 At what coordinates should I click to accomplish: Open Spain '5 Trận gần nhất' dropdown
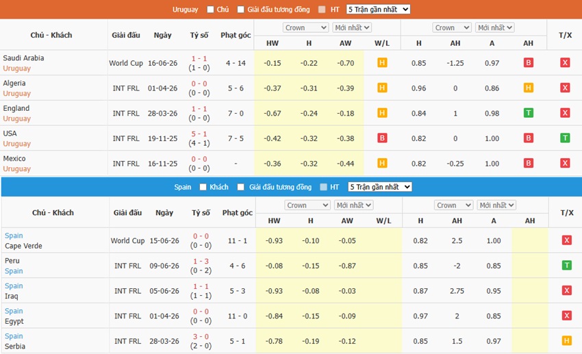pos(380,187)
